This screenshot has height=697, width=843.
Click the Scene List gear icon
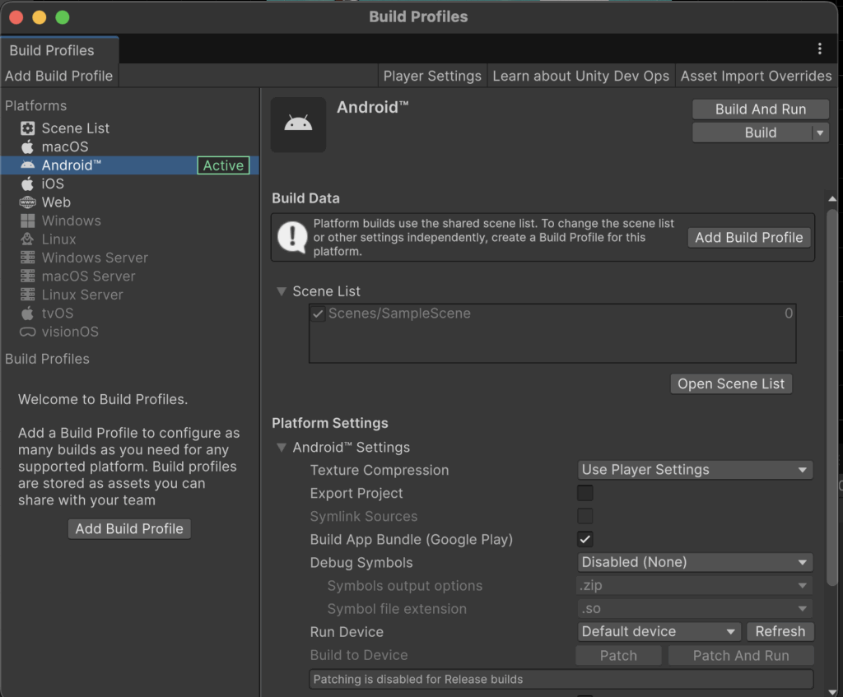[28, 128]
